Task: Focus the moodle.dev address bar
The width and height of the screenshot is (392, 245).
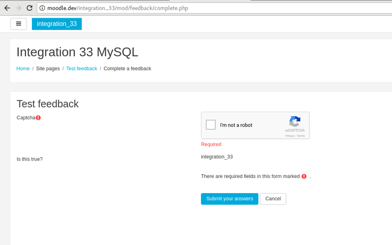Action: pos(215,8)
